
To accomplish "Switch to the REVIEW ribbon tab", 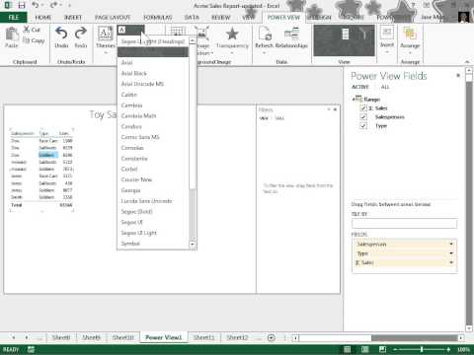I will pyautogui.click(x=220, y=18).
